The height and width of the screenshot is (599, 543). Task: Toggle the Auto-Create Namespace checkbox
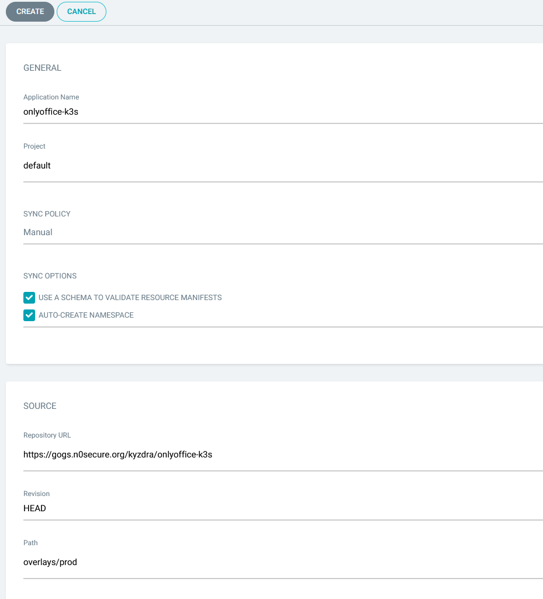point(29,315)
